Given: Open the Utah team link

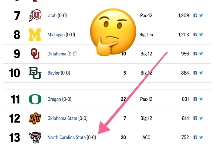Looking at the screenshot, I should pos(52,15).
